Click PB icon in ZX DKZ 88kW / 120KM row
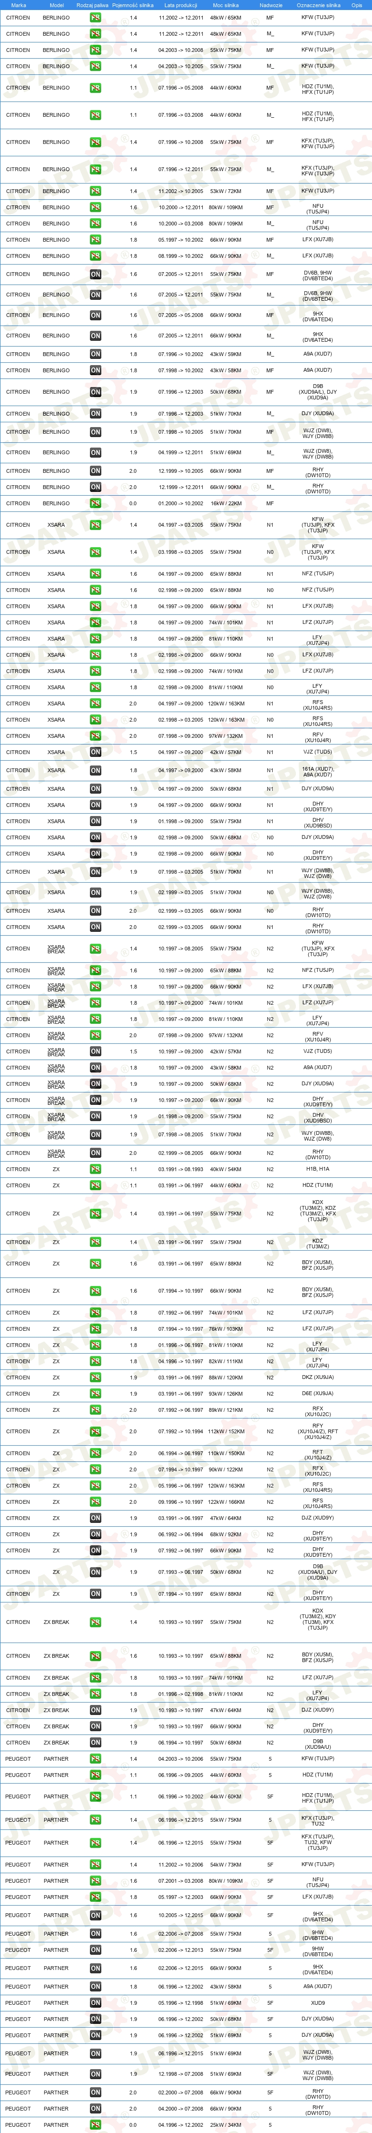Screen dimensions: 372x2133 tap(96, 1378)
